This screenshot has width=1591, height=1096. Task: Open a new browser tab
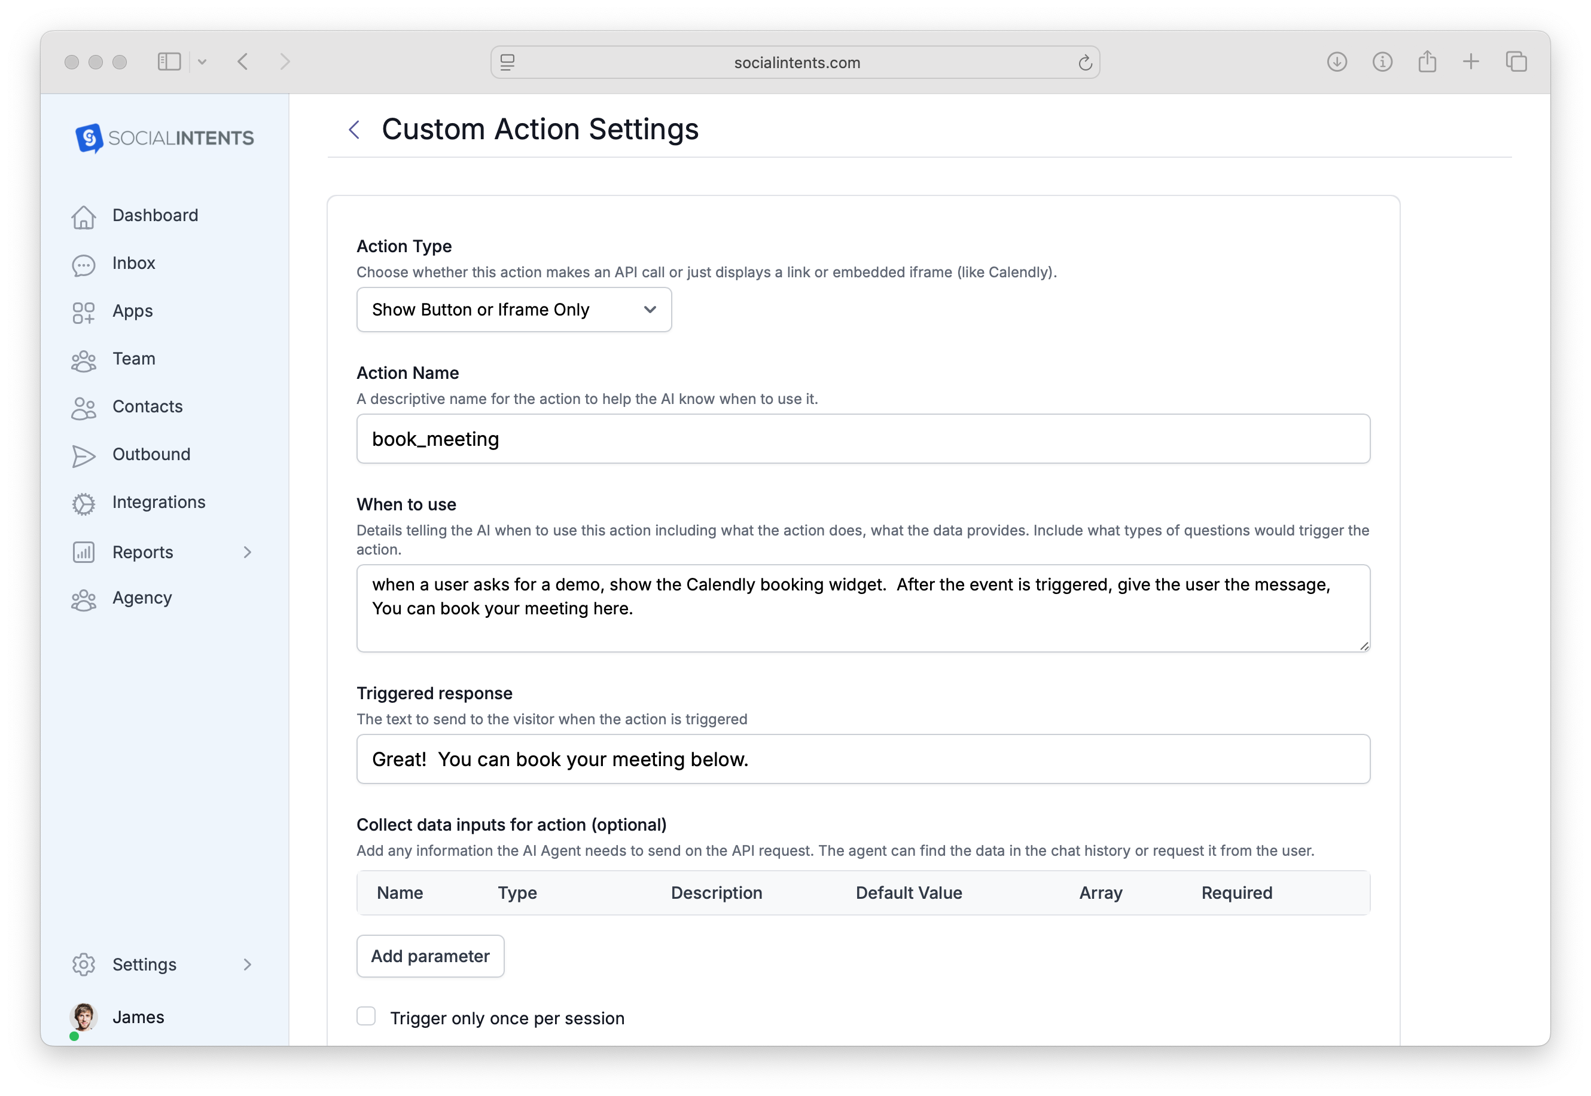(1471, 61)
